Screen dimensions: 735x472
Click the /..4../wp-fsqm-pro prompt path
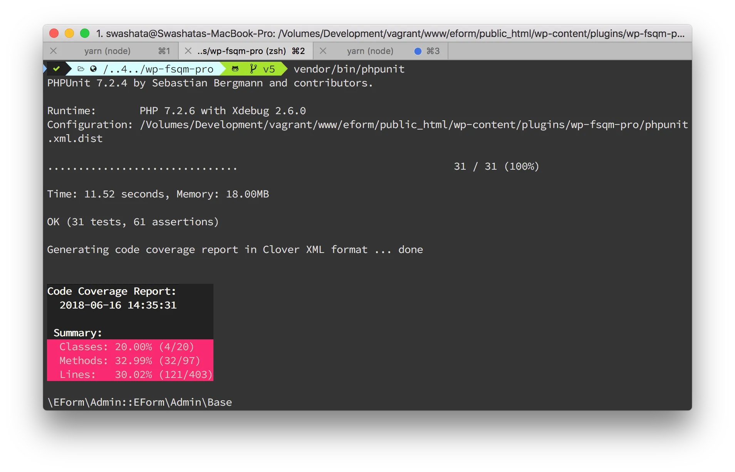pyautogui.click(x=158, y=69)
